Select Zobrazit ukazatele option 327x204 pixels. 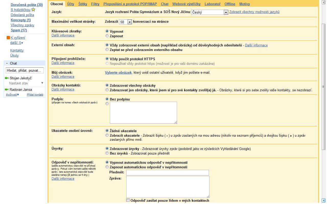(107, 135)
